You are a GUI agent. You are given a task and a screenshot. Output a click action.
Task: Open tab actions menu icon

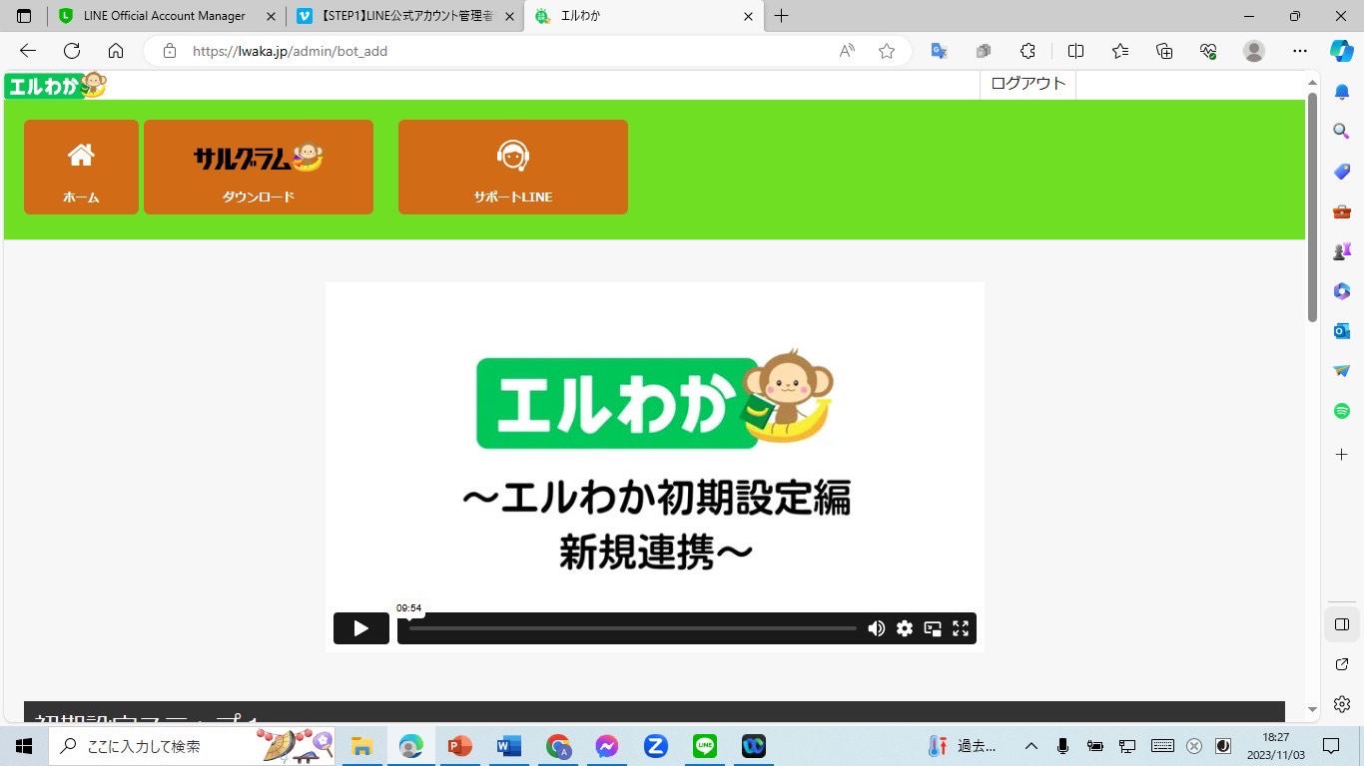click(x=24, y=16)
